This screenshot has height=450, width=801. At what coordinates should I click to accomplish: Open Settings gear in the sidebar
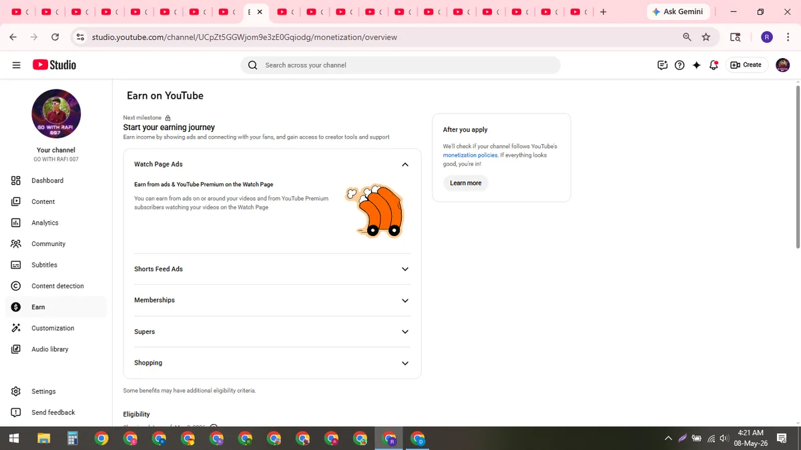[x=56, y=391]
